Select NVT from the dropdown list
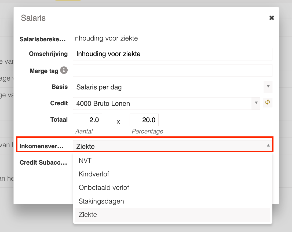 [x=85, y=161]
